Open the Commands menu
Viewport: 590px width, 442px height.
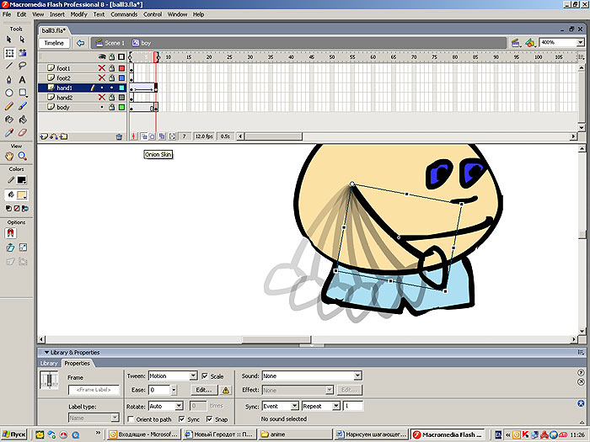[124, 14]
